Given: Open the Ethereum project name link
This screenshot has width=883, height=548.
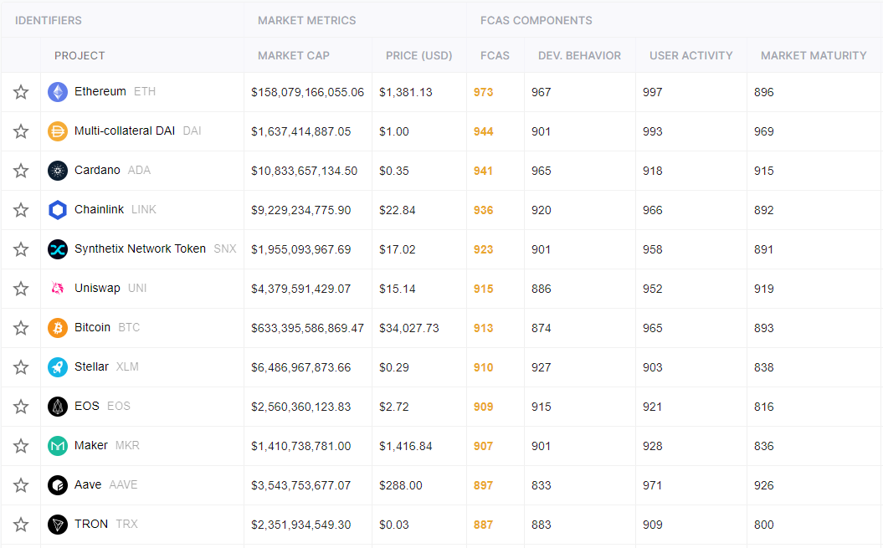Looking at the screenshot, I should pos(100,91).
